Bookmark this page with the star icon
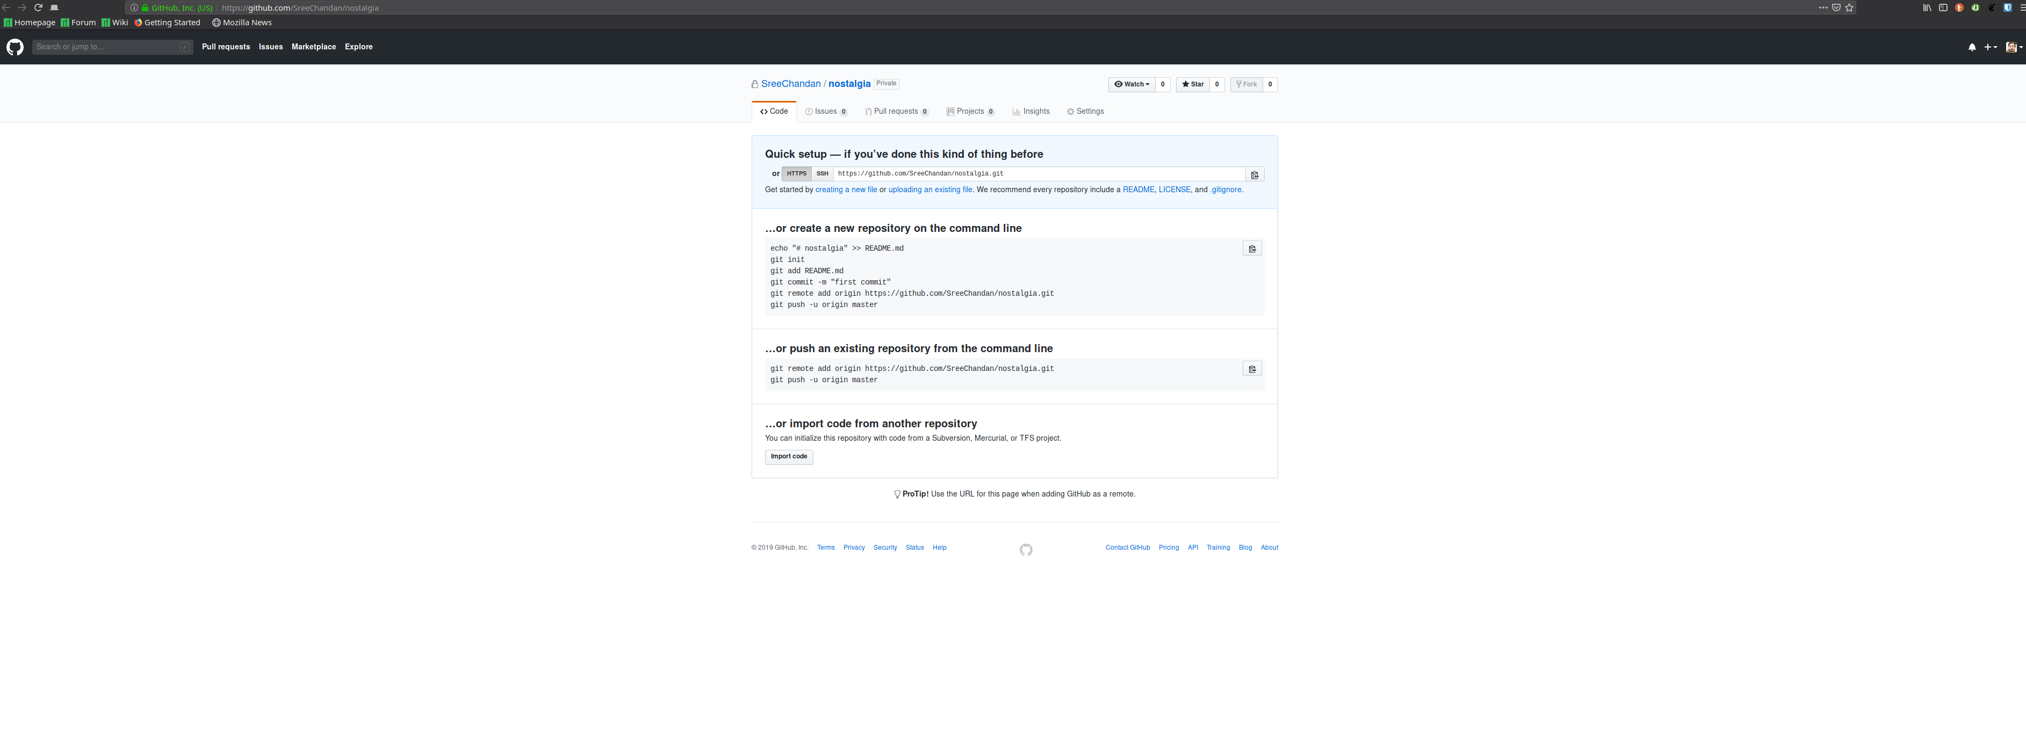The width and height of the screenshot is (2026, 744). 1849,8
